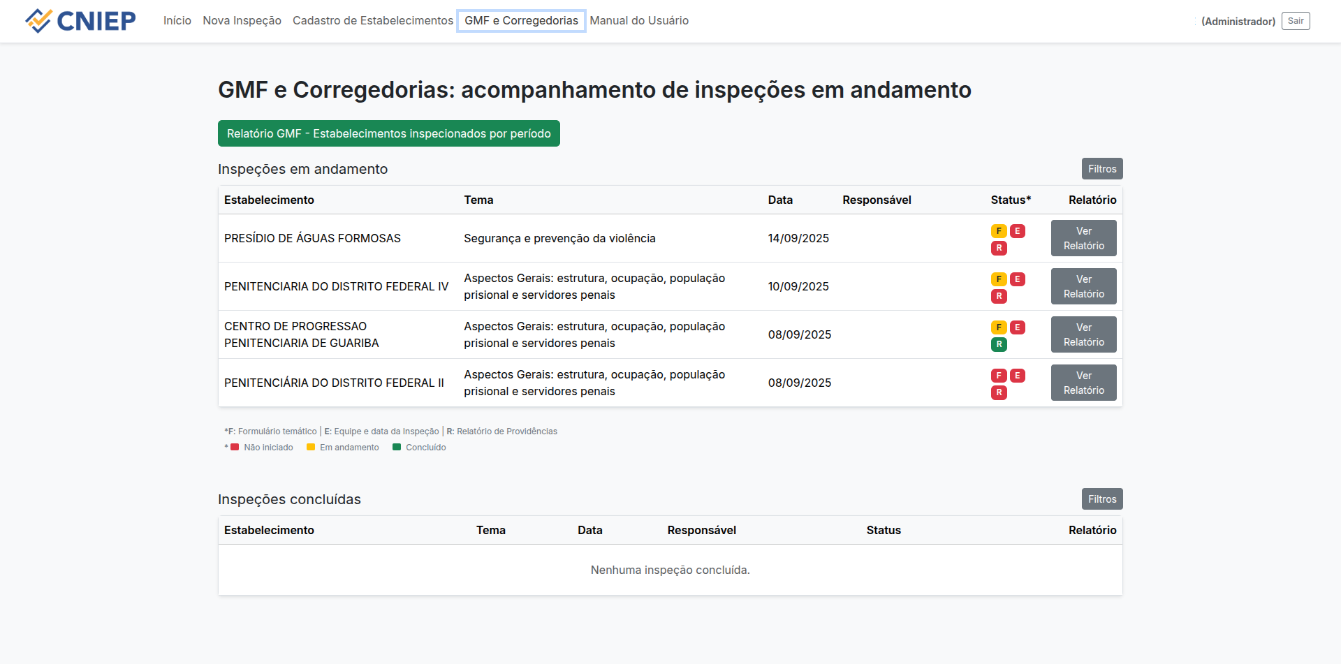This screenshot has height=664, width=1341.
Task: Click E status badge for Distrito Federal IV
Action: [x=1018, y=279]
